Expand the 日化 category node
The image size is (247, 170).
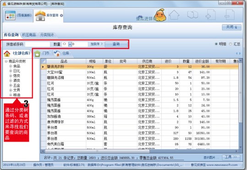point(11,71)
